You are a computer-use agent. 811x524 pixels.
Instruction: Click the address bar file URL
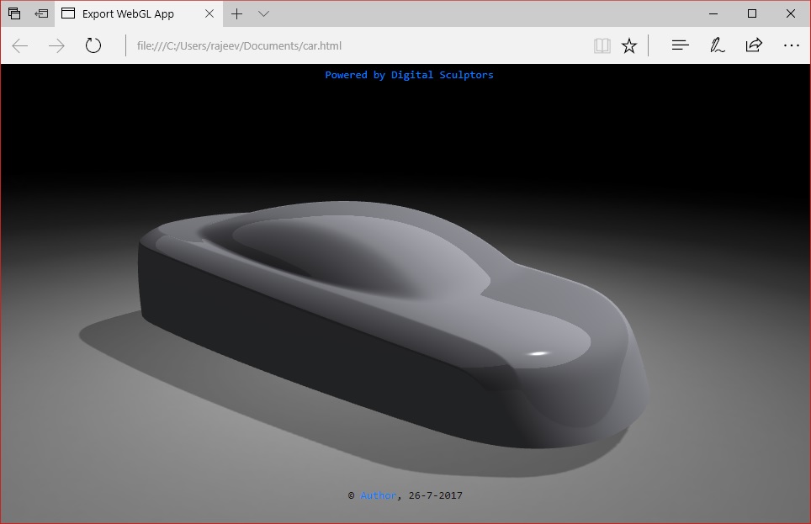tap(239, 46)
